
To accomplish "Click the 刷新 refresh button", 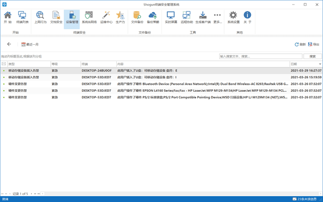I will [300, 45].
